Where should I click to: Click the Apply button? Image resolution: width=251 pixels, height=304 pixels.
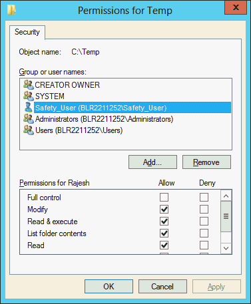(216, 287)
